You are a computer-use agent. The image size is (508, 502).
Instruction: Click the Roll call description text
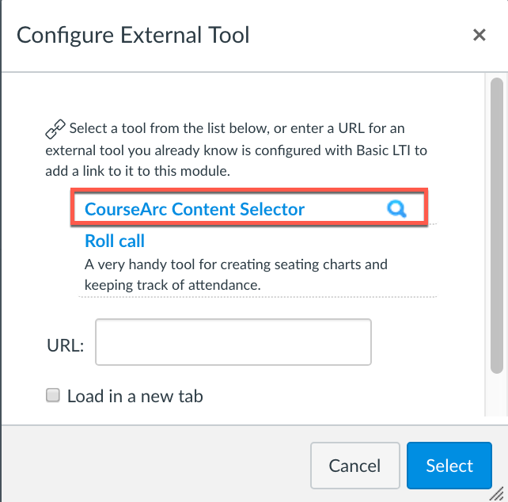(236, 275)
